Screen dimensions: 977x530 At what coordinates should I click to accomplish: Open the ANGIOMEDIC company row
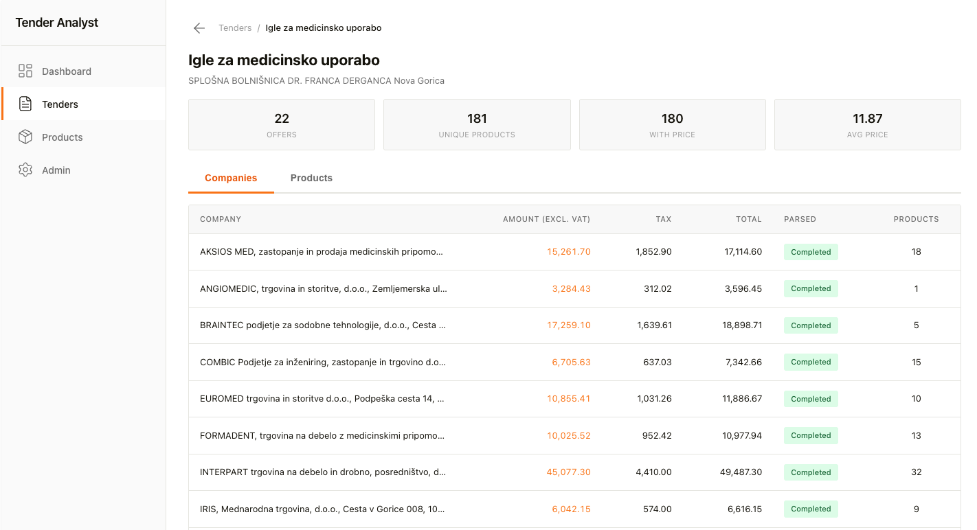(x=574, y=289)
